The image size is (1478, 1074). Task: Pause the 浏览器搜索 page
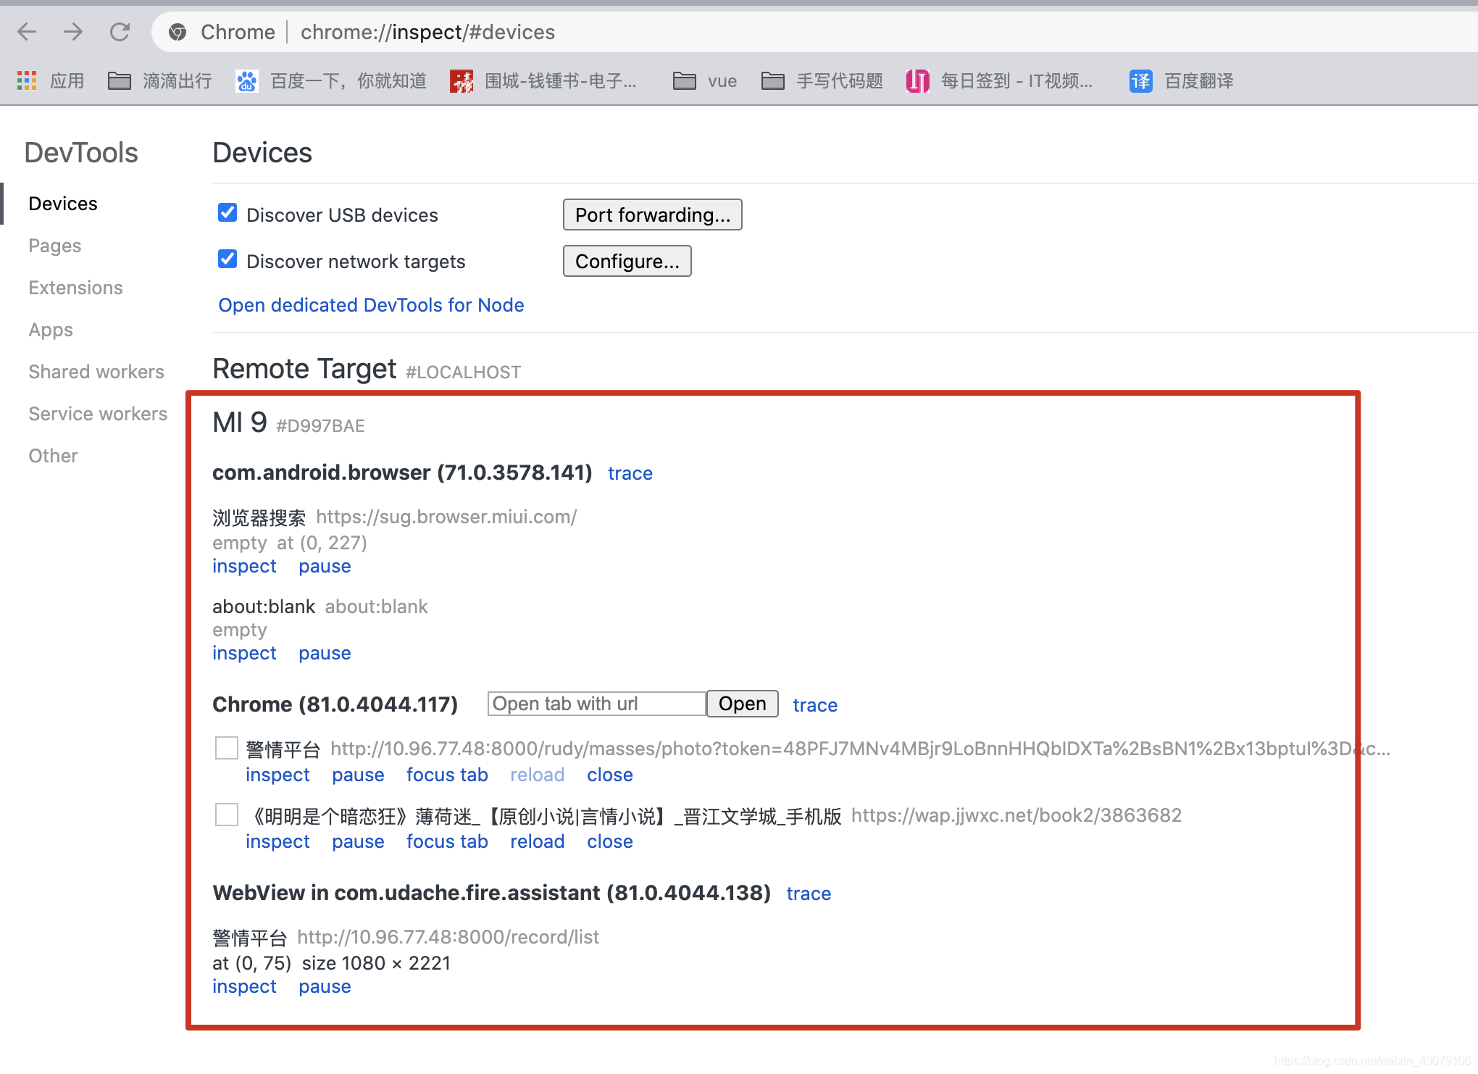point(325,566)
